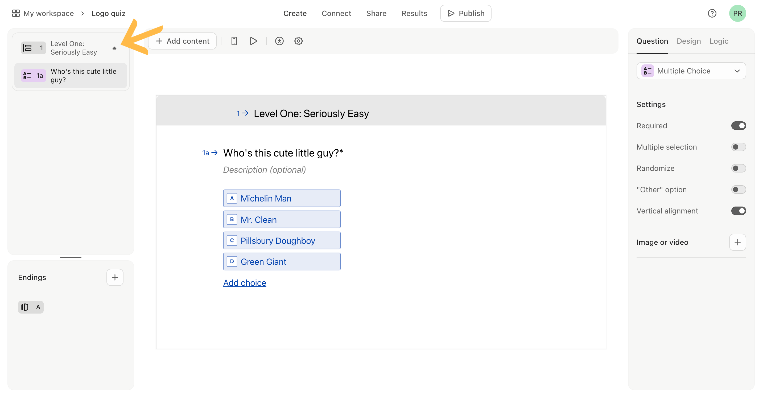This screenshot has height=395, width=759.
Task: Open the PR account avatar
Action: [x=737, y=13]
